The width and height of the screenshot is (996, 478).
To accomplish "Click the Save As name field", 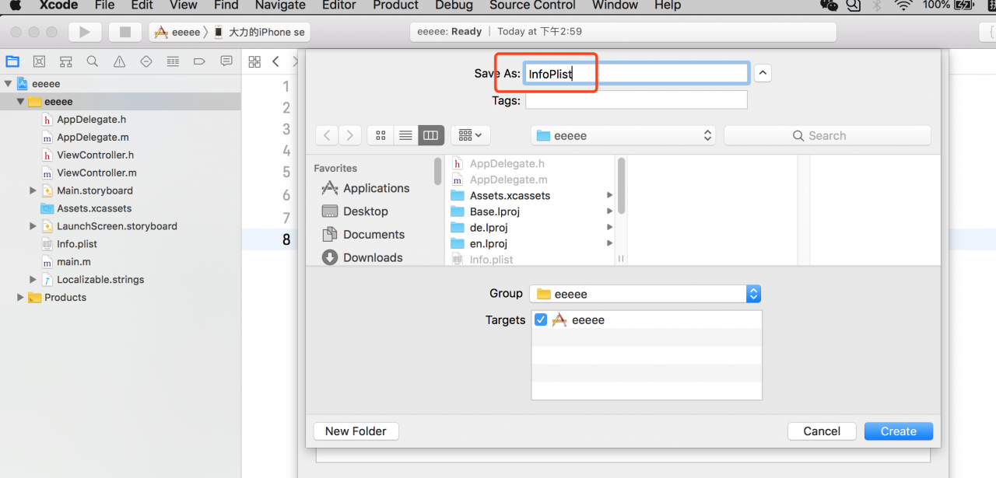I will tap(637, 74).
